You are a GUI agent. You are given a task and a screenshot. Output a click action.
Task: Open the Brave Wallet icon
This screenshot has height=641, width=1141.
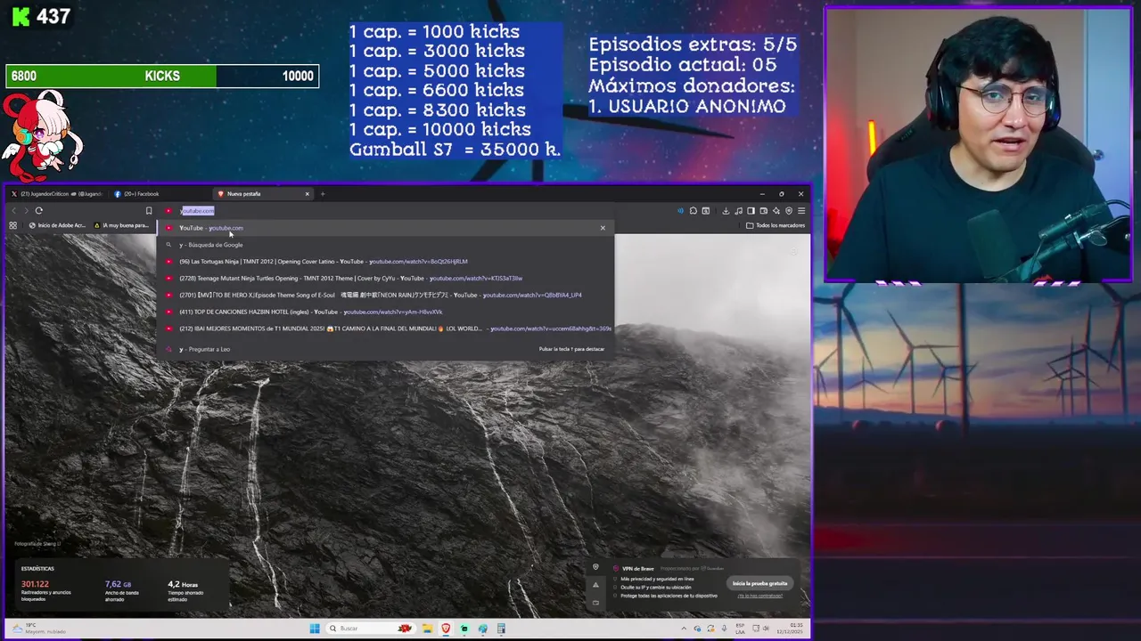click(763, 211)
